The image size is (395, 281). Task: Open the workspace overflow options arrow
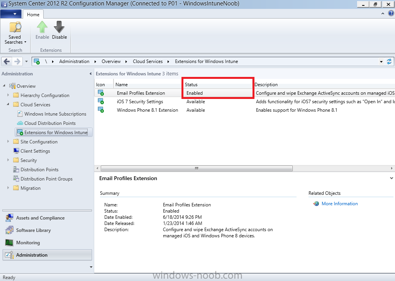click(91, 267)
